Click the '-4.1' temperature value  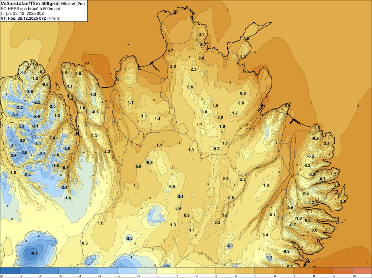coord(229,246)
